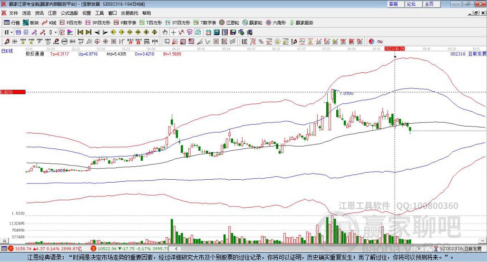
Task: Open the 江恩 menu
Action: pyautogui.click(x=52, y=13)
